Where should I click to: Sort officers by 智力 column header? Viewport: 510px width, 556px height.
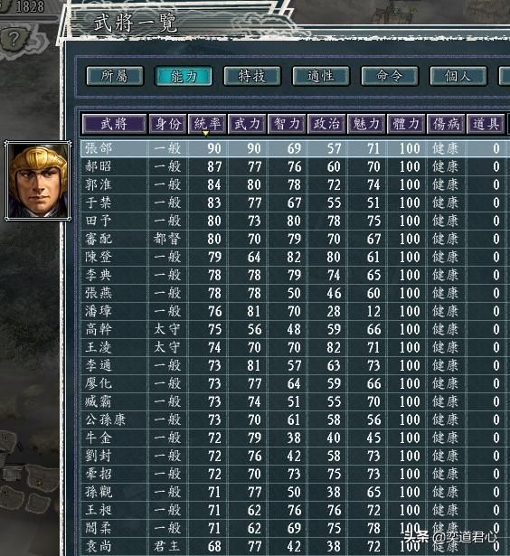pos(287,124)
